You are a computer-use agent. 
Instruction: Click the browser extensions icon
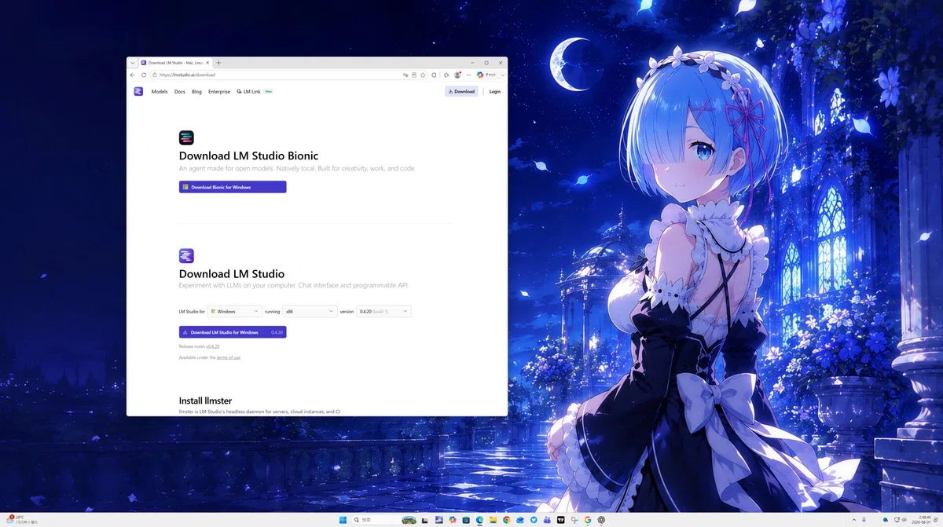(434, 75)
